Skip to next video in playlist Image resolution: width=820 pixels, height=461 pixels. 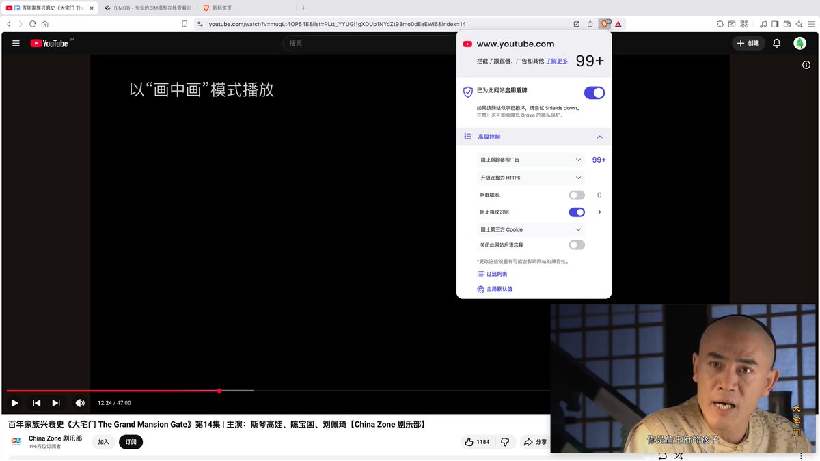pyautogui.click(x=56, y=403)
